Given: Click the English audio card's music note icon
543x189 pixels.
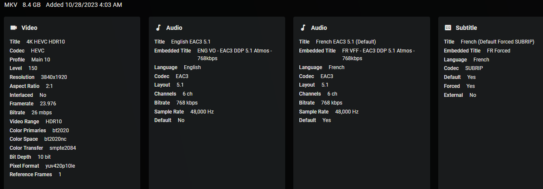Looking at the screenshot, I should point(158,28).
